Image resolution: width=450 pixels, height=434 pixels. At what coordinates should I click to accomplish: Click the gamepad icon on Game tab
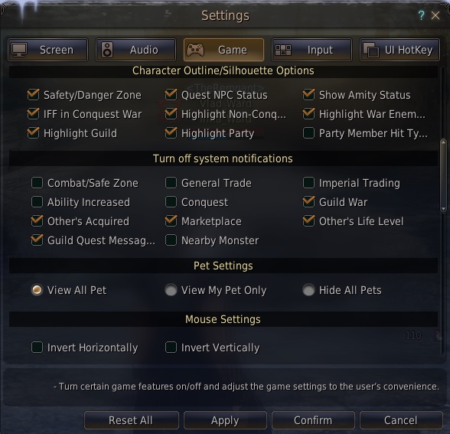click(x=195, y=50)
